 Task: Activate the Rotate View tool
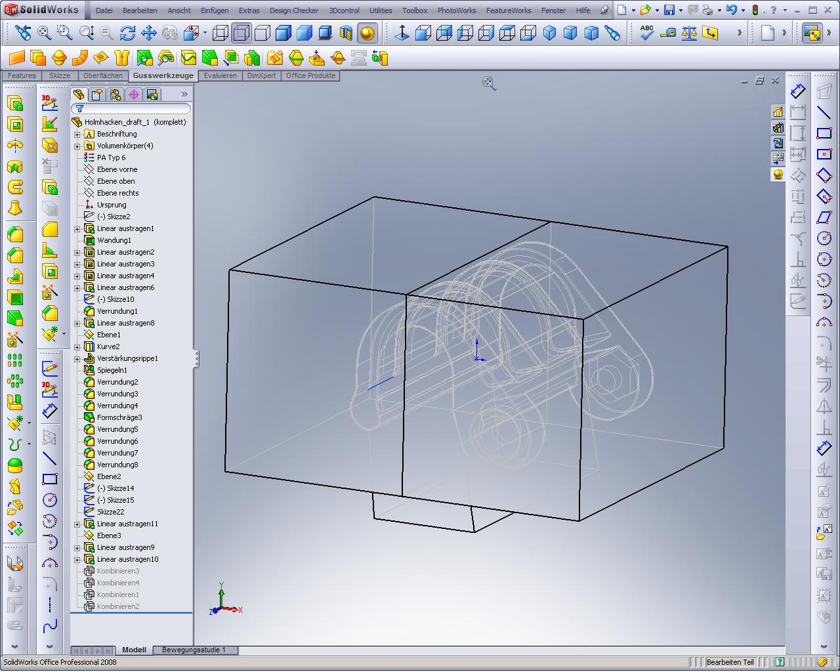point(128,33)
